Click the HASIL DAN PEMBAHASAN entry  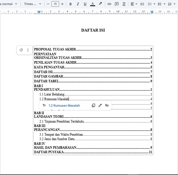click(x=93, y=148)
